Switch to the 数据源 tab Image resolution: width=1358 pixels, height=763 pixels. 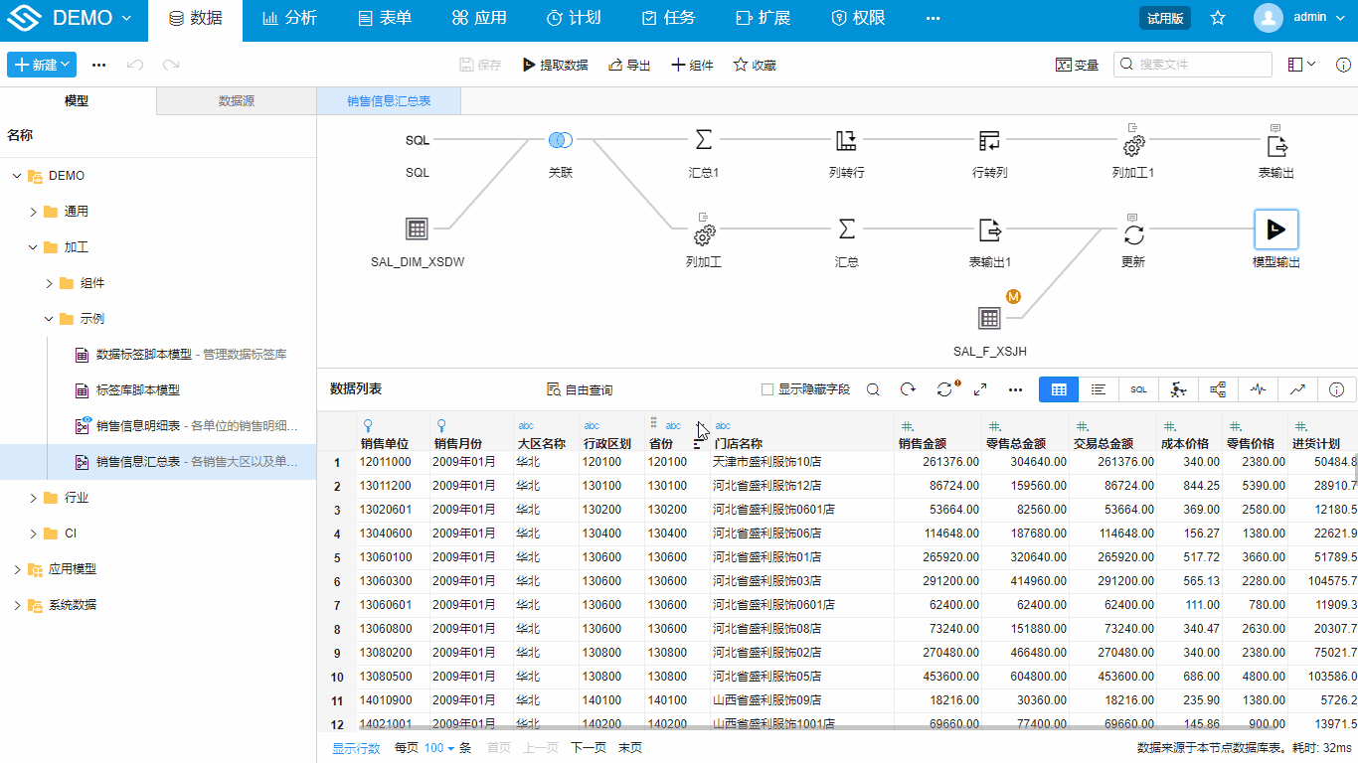click(x=237, y=101)
